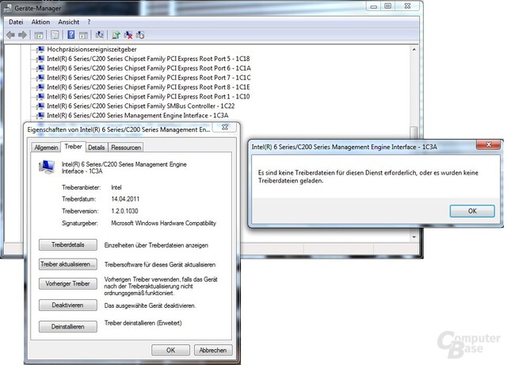This screenshot has width=507, height=365.
Task: Click the Back arrow in Geräte-Manager toolbar
Action: [x=10, y=35]
